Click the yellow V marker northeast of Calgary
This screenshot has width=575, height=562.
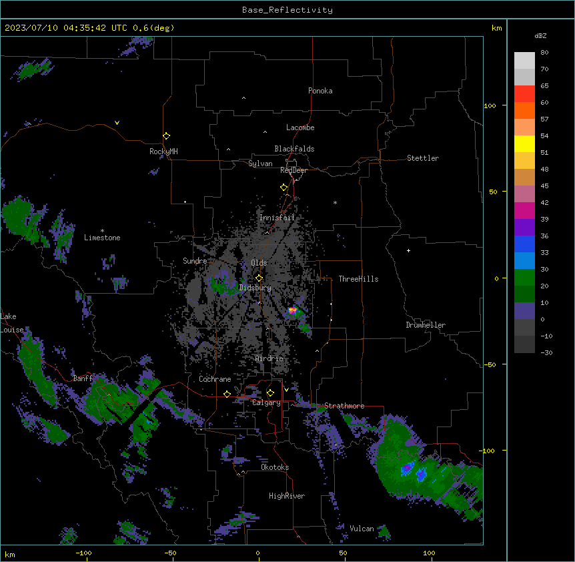tap(286, 390)
